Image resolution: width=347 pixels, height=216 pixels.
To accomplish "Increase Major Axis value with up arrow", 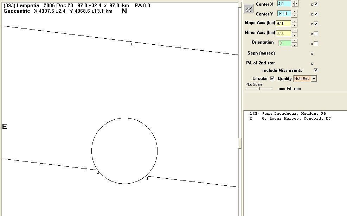I will (294, 22).
